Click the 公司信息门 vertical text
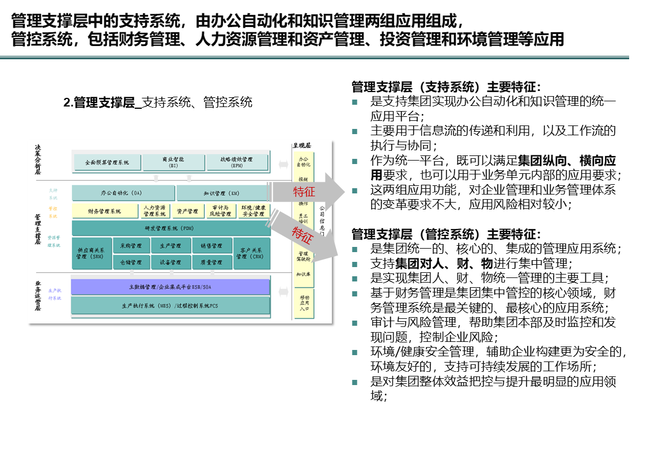 (x=322, y=220)
